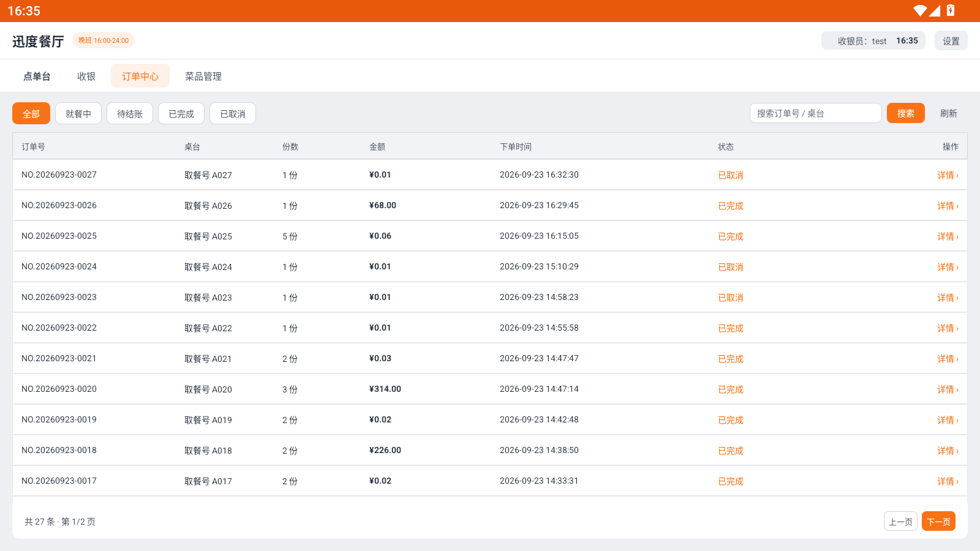
Task: Click the 晚班 16:00-24:00 shift badge
Action: point(104,40)
